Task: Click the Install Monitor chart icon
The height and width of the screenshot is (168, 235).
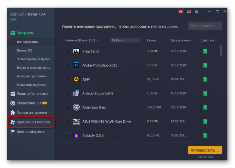Action: click(13, 94)
